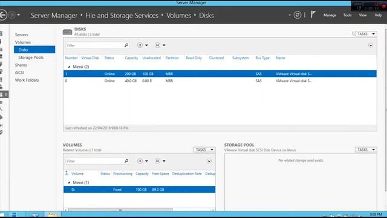Open Volumes TASKS dropdown
The width and height of the screenshot is (387, 218).
204,150
